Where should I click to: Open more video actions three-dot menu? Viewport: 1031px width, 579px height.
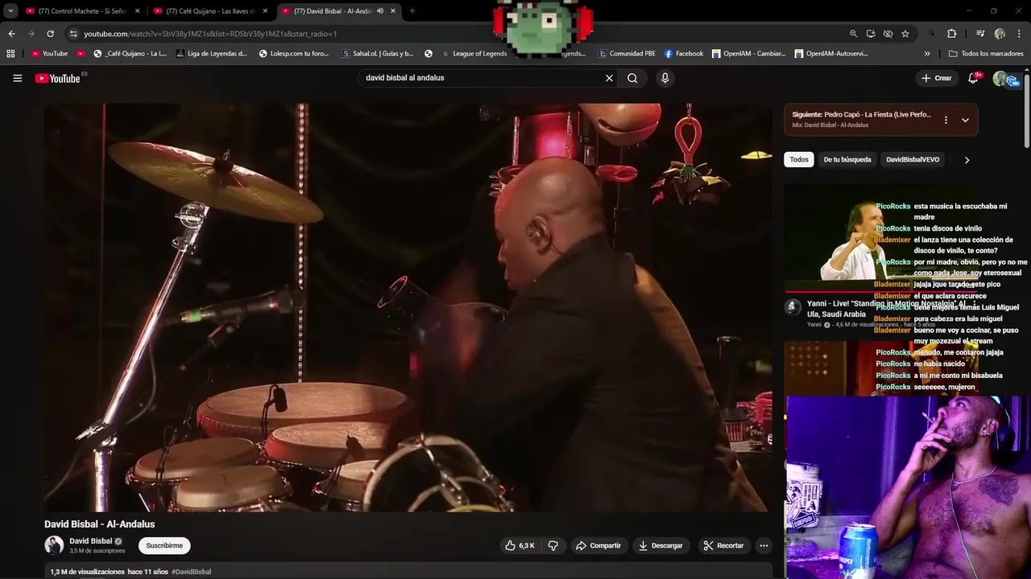click(764, 545)
